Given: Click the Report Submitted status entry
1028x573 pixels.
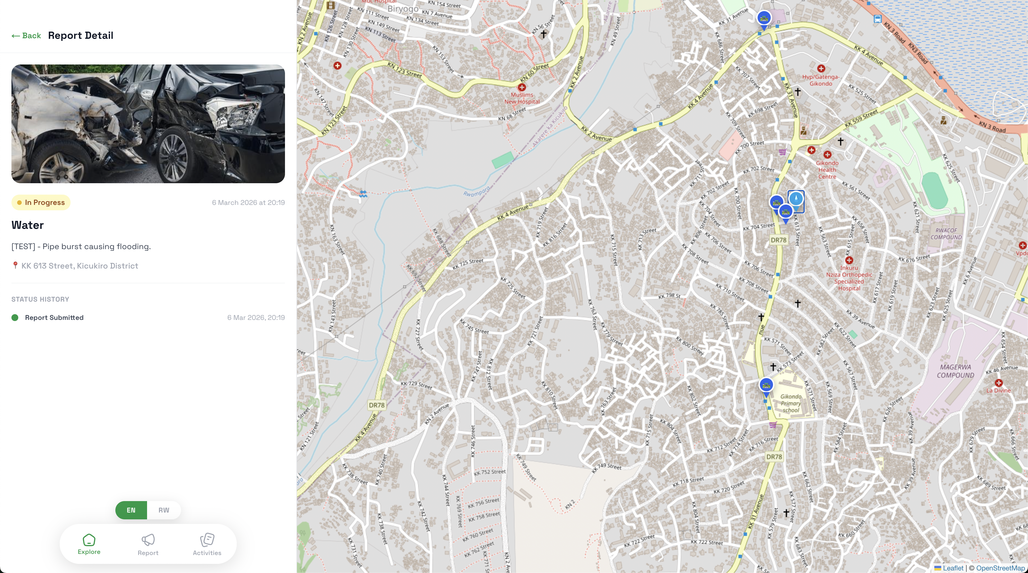Looking at the screenshot, I should point(148,317).
